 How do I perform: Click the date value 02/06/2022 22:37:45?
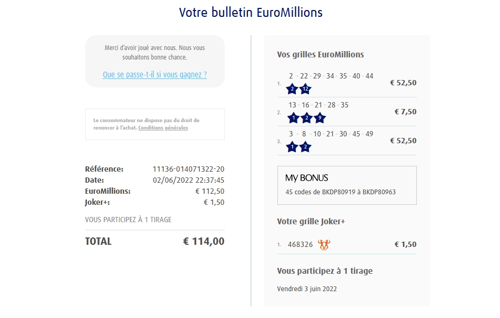188,180
